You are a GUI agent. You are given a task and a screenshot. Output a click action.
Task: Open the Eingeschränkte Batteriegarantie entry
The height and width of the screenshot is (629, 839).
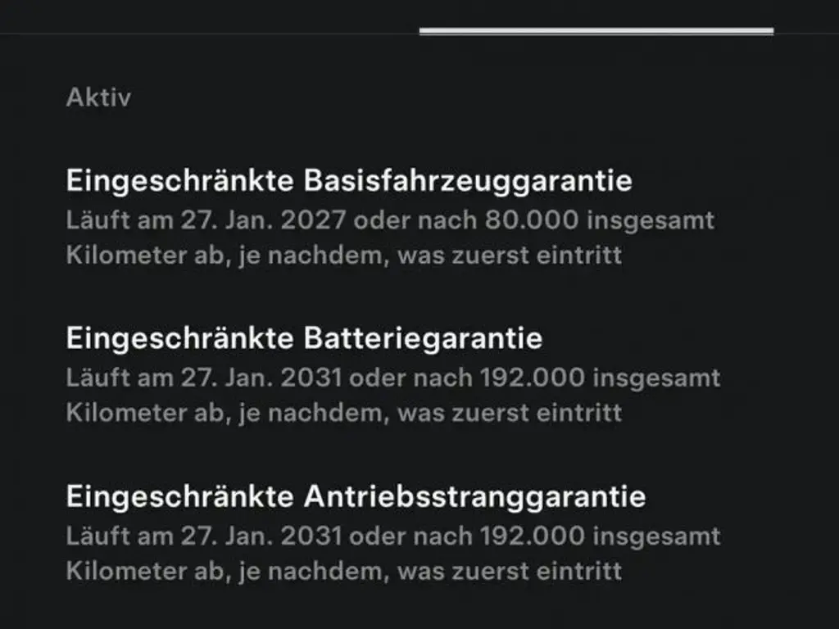304,338
